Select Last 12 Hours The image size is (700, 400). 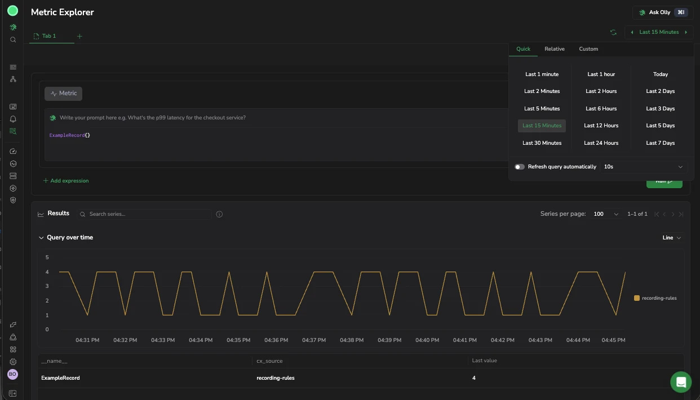tap(601, 126)
